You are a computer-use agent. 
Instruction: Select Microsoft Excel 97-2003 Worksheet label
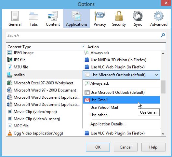tap(44, 83)
